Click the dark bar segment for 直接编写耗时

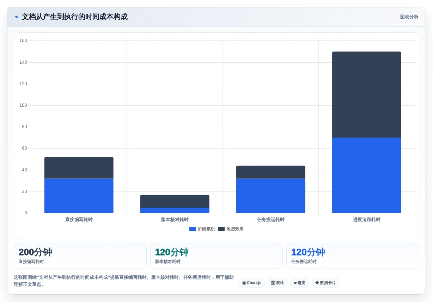[79, 168]
